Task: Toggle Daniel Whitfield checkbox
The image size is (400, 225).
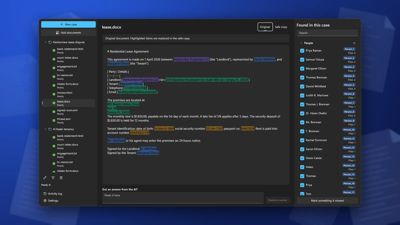Action: point(302,86)
